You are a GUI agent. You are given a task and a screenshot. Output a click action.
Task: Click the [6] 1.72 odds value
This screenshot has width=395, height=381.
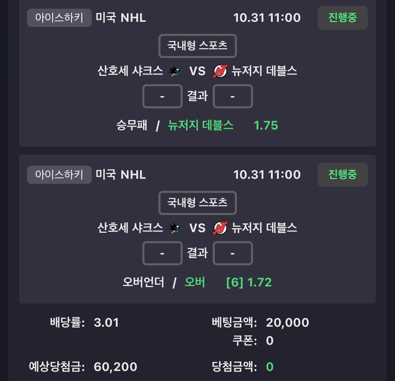[249, 282]
